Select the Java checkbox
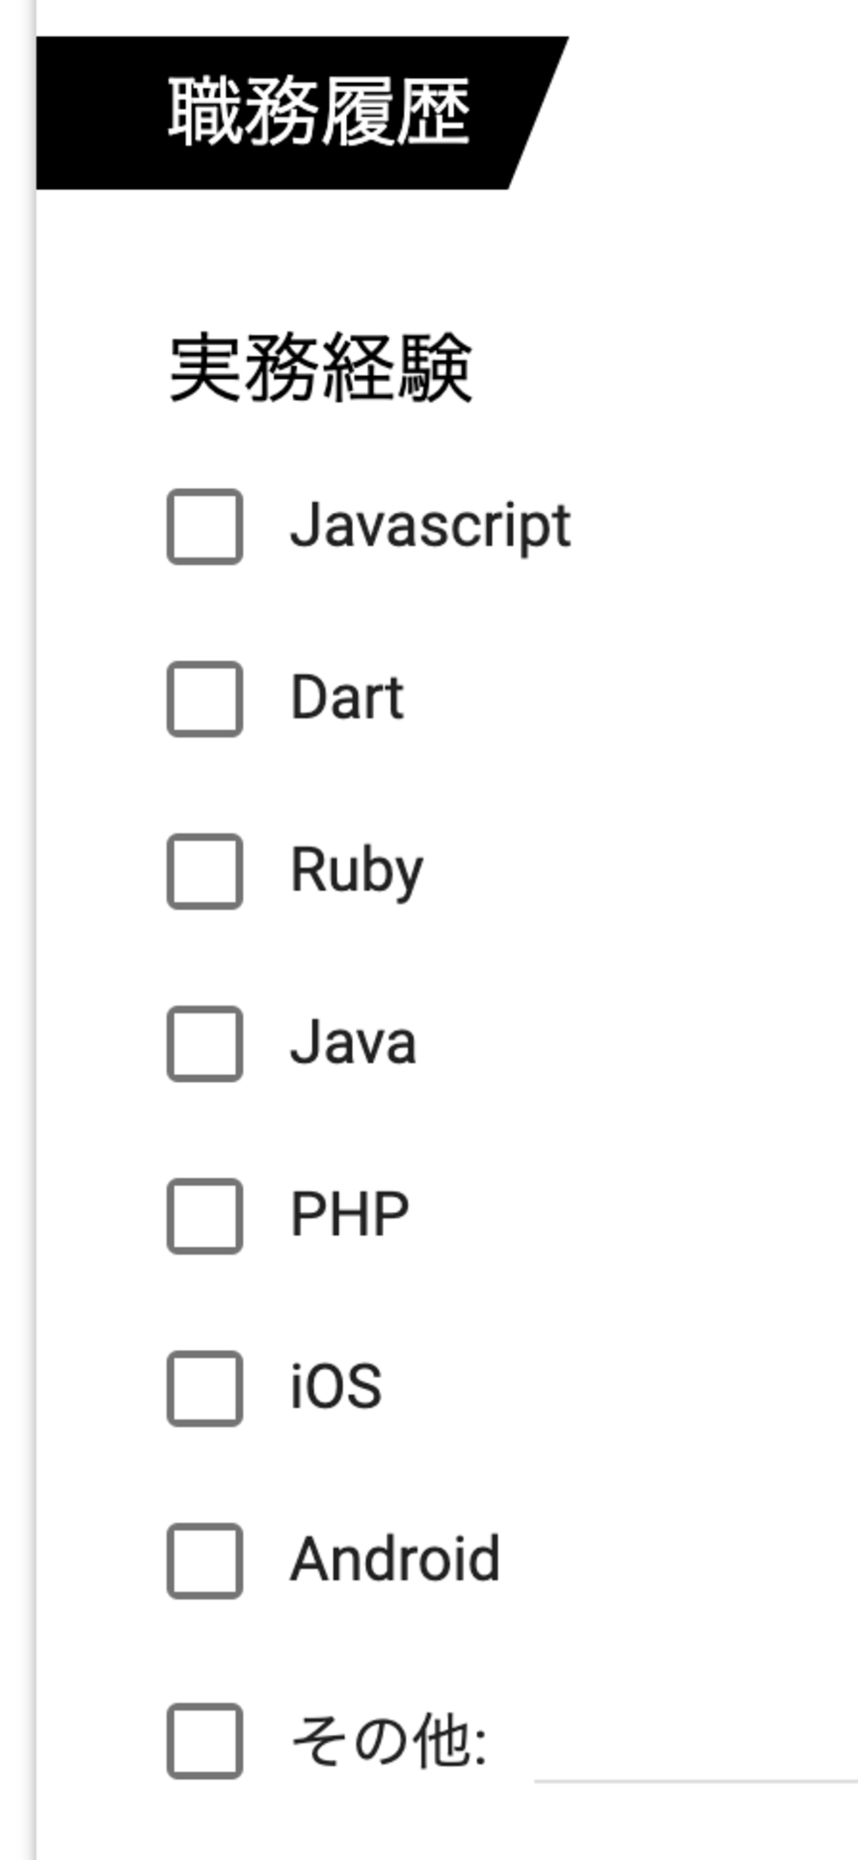The width and height of the screenshot is (858, 1860). point(205,1044)
